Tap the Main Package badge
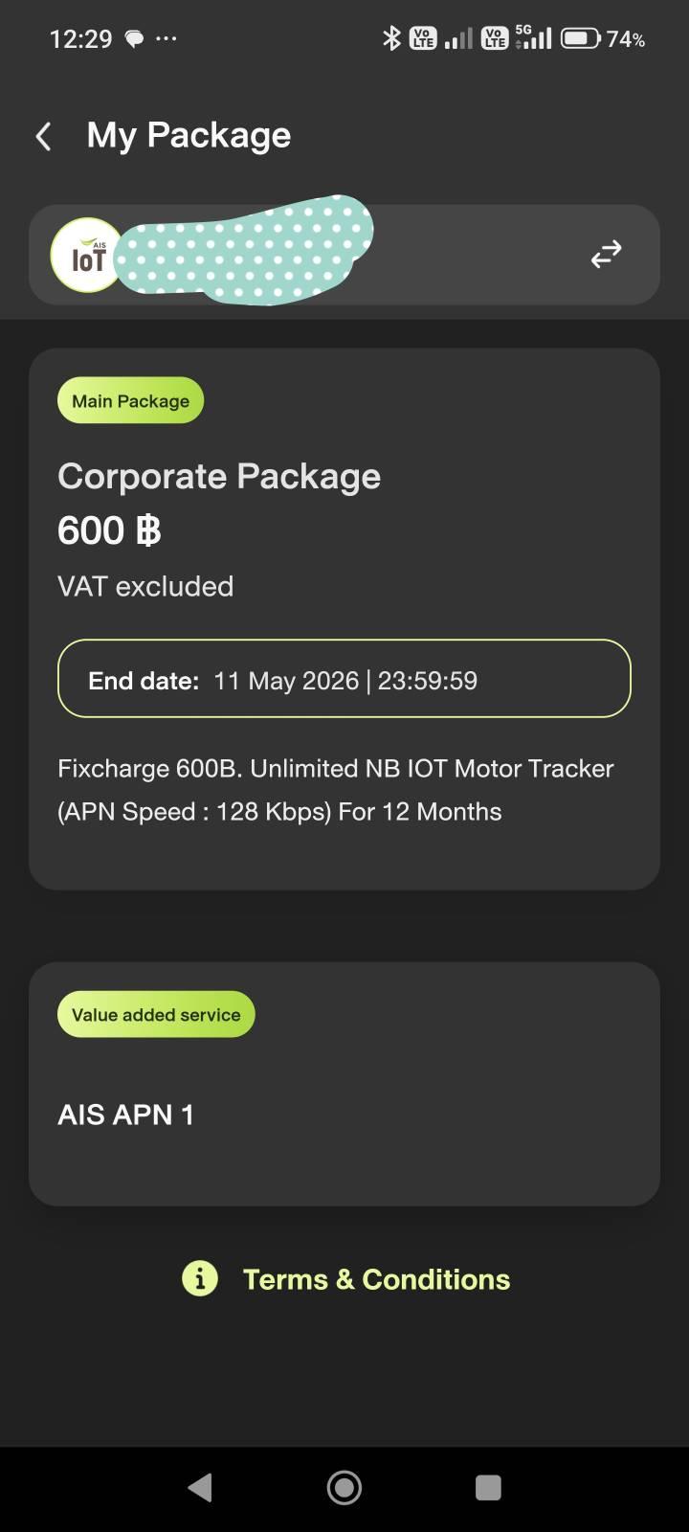Image resolution: width=689 pixels, height=1532 pixels. pyautogui.click(x=130, y=401)
